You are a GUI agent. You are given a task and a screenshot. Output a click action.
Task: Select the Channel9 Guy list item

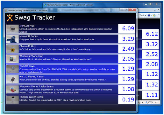pos(71,49)
